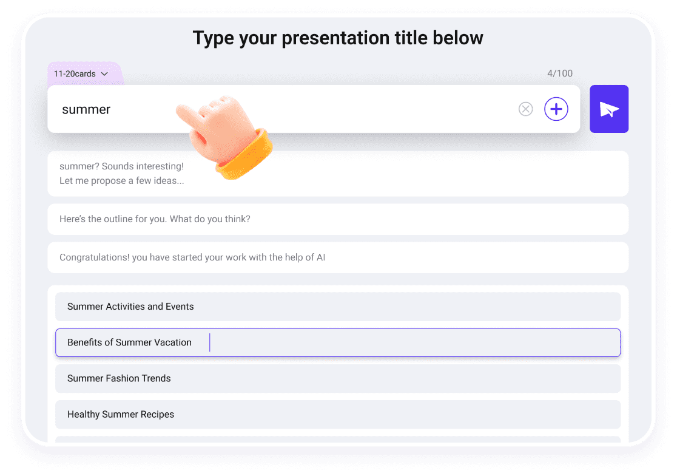This screenshot has height=476, width=677.
Task: Click the 4/100 character counter
Action: click(559, 73)
